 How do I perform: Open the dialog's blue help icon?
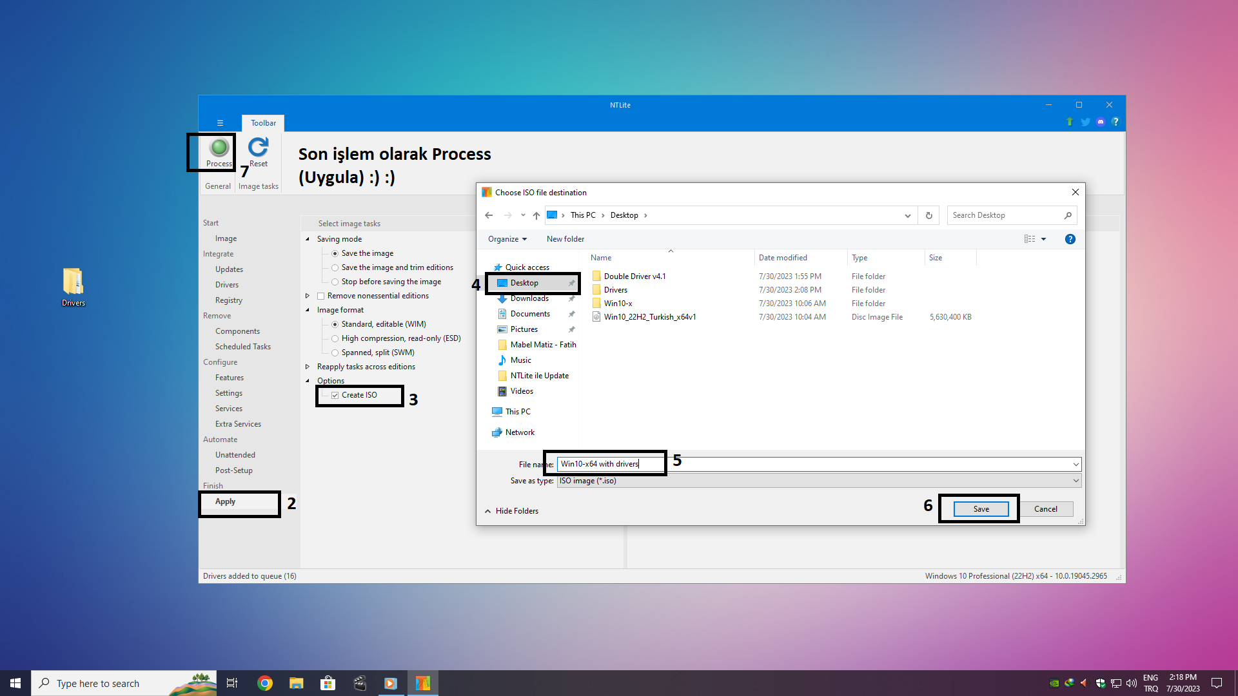1070,239
